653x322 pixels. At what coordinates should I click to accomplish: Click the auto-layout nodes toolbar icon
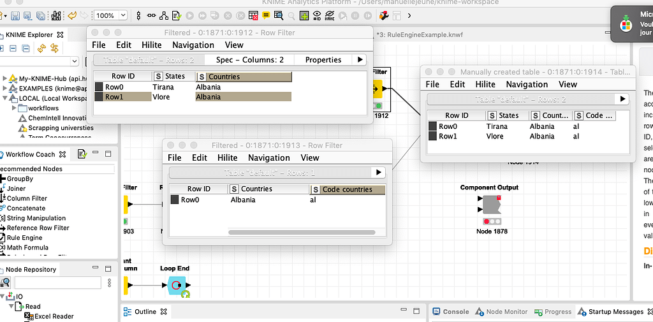click(164, 15)
